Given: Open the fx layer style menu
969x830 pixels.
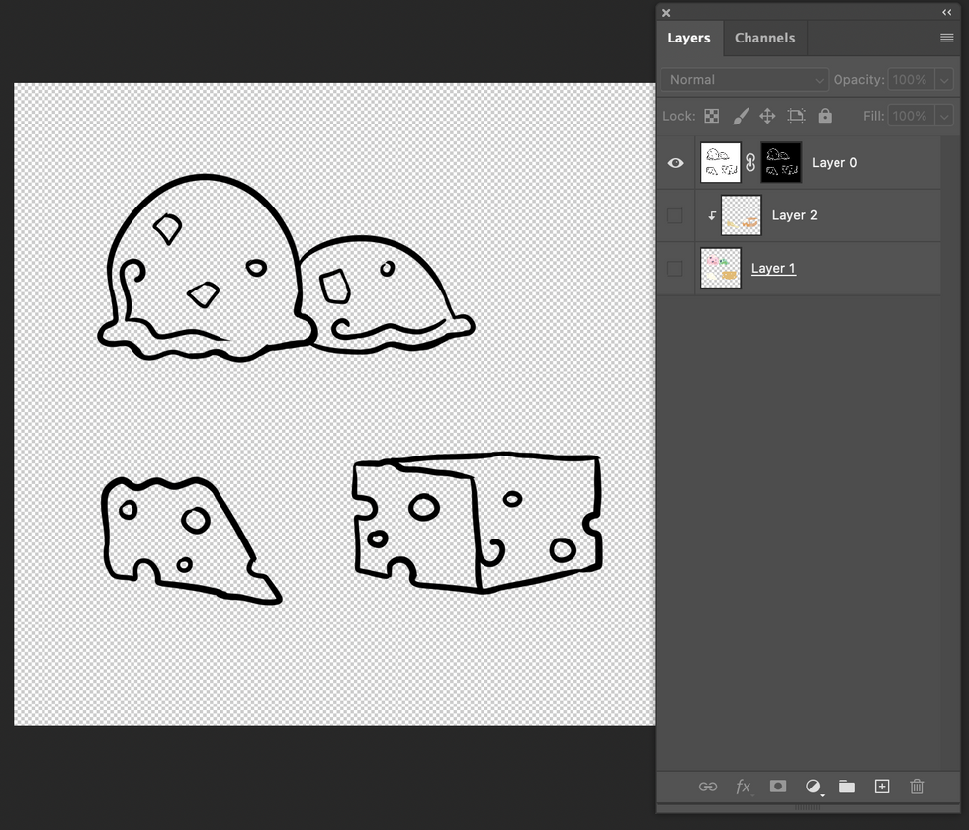Looking at the screenshot, I should (x=744, y=787).
